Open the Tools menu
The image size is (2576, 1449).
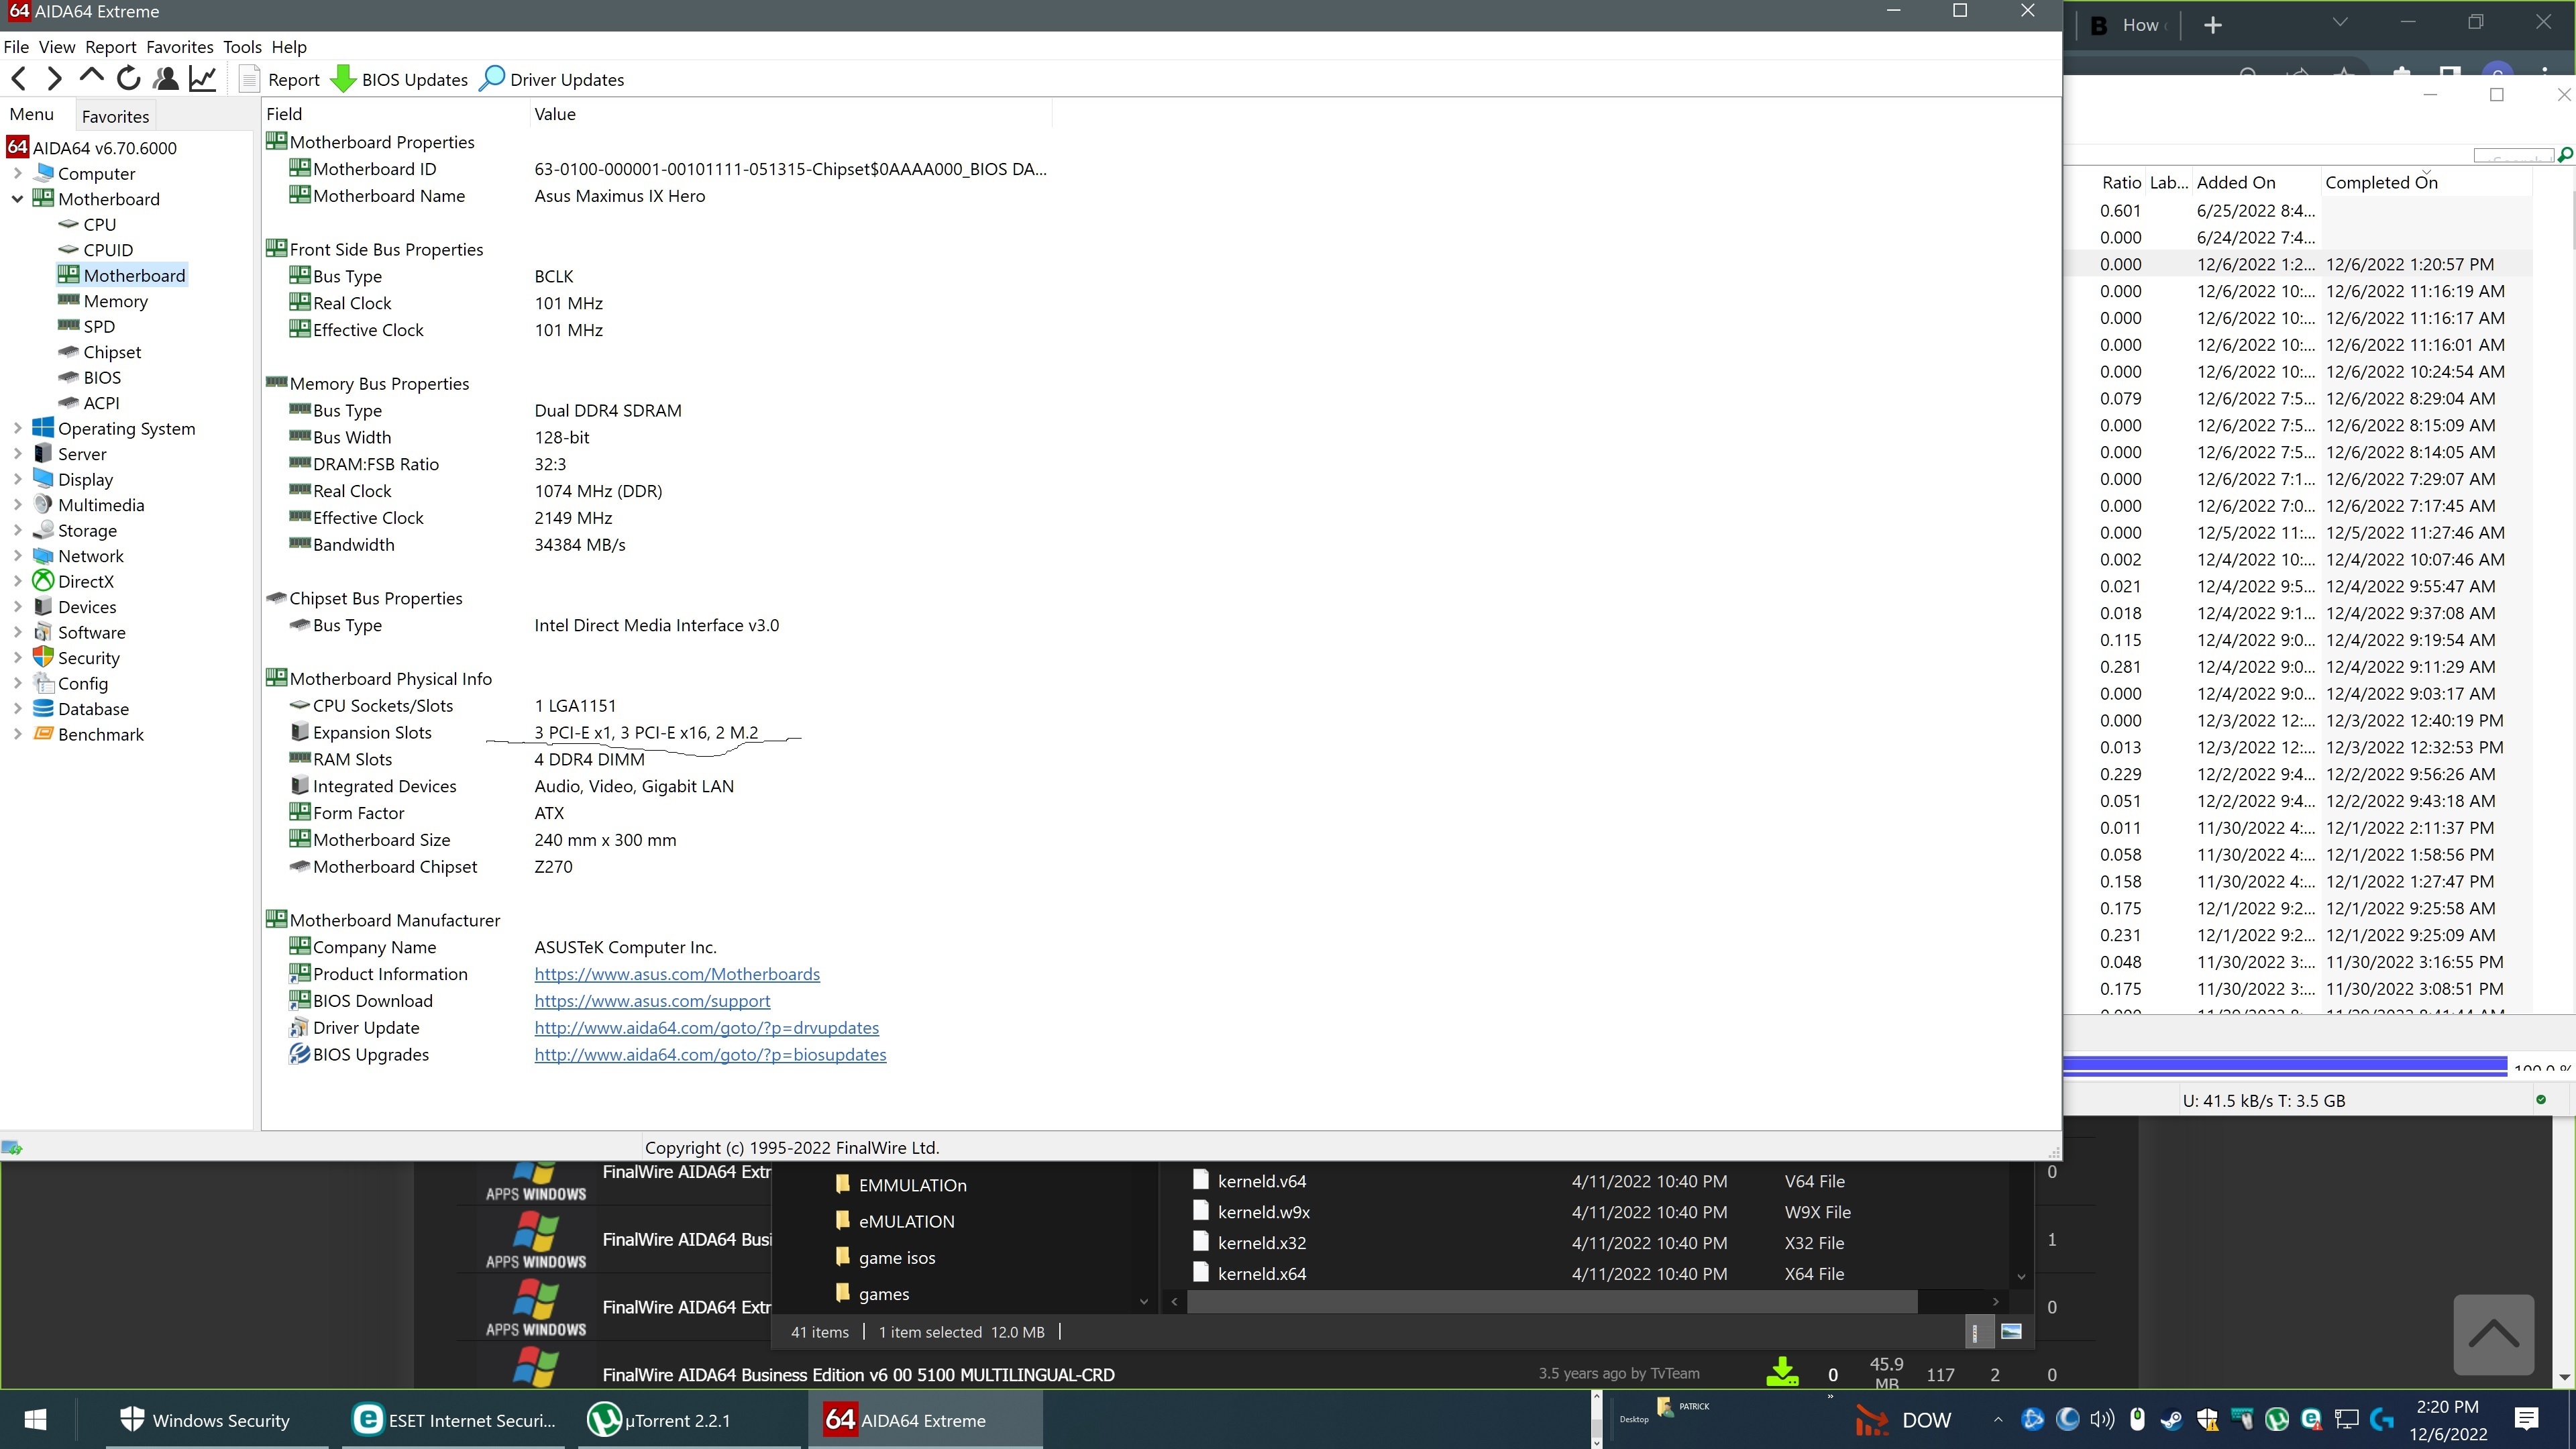242,47
